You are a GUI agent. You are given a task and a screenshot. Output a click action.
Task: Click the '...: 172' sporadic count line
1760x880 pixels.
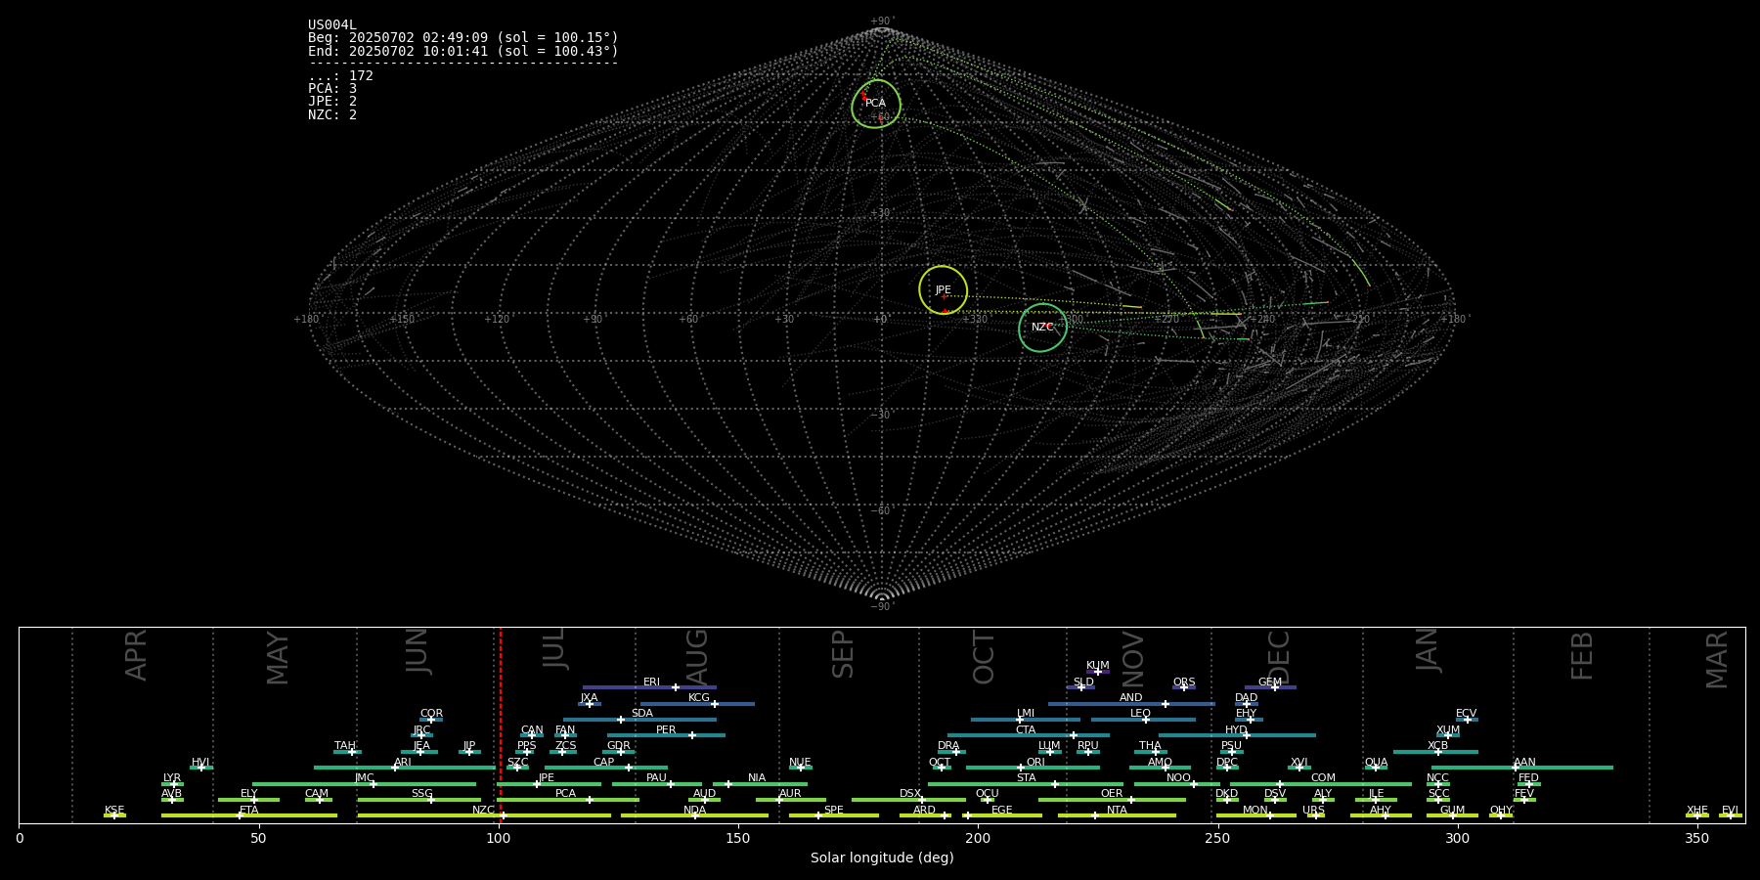tap(340, 76)
